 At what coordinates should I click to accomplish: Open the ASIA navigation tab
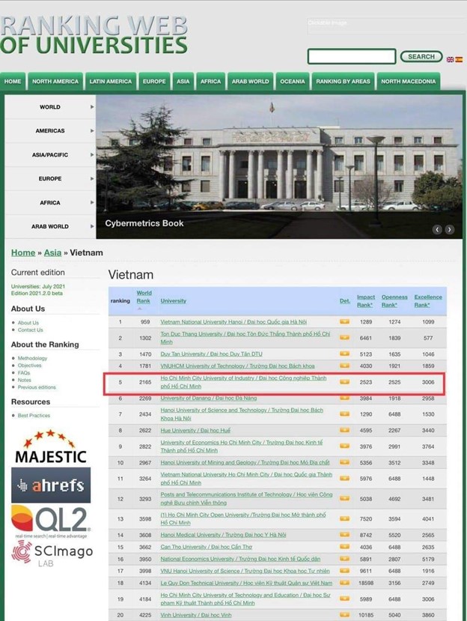point(183,81)
